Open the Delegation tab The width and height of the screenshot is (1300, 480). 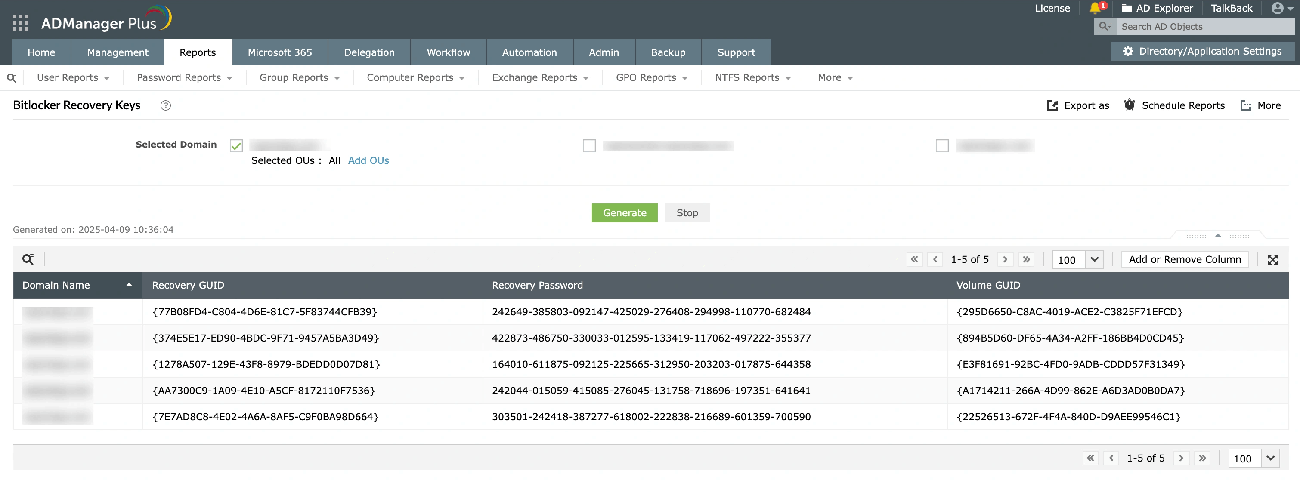369,52
